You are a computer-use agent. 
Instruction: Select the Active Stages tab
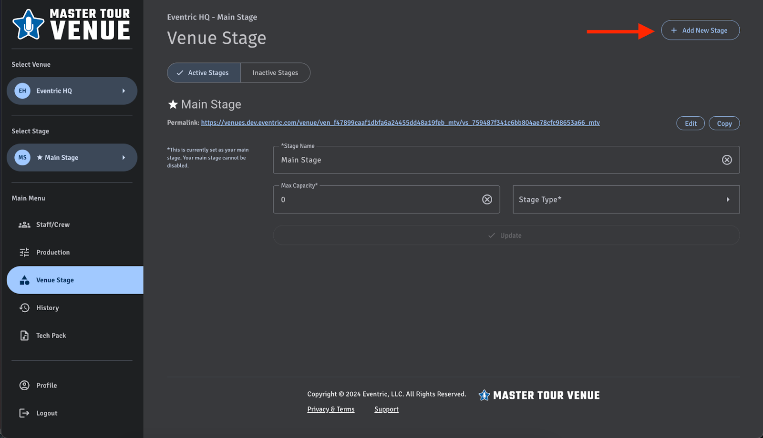203,72
